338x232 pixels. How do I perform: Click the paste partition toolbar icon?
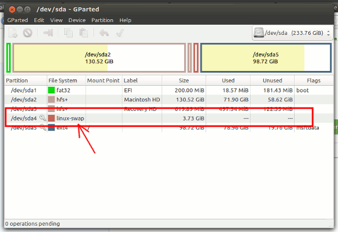pos(83,33)
